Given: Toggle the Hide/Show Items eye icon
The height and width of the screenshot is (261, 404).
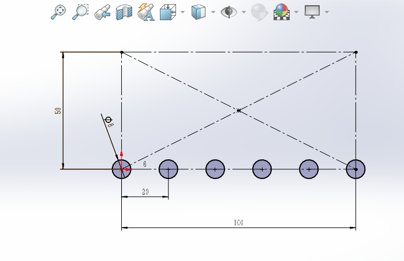Looking at the screenshot, I should click(229, 12).
